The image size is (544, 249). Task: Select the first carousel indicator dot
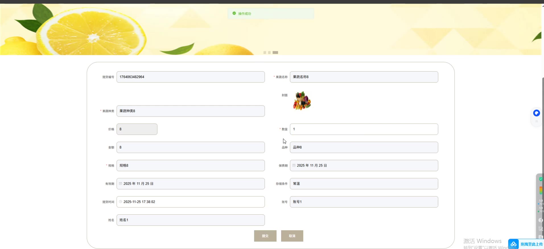[x=265, y=53]
